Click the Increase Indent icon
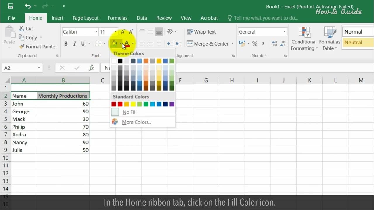 (179, 44)
